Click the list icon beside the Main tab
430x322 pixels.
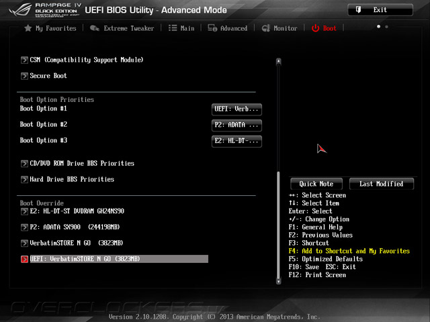(173, 28)
